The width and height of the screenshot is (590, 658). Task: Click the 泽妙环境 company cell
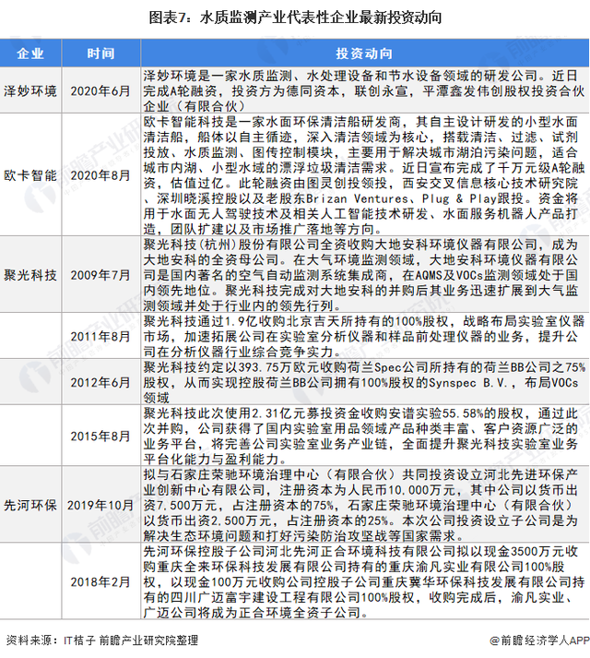point(30,90)
